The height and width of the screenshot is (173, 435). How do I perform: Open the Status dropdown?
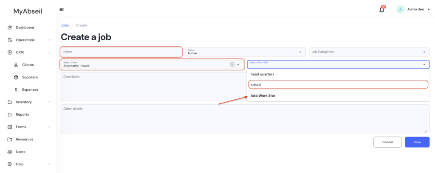point(245,52)
